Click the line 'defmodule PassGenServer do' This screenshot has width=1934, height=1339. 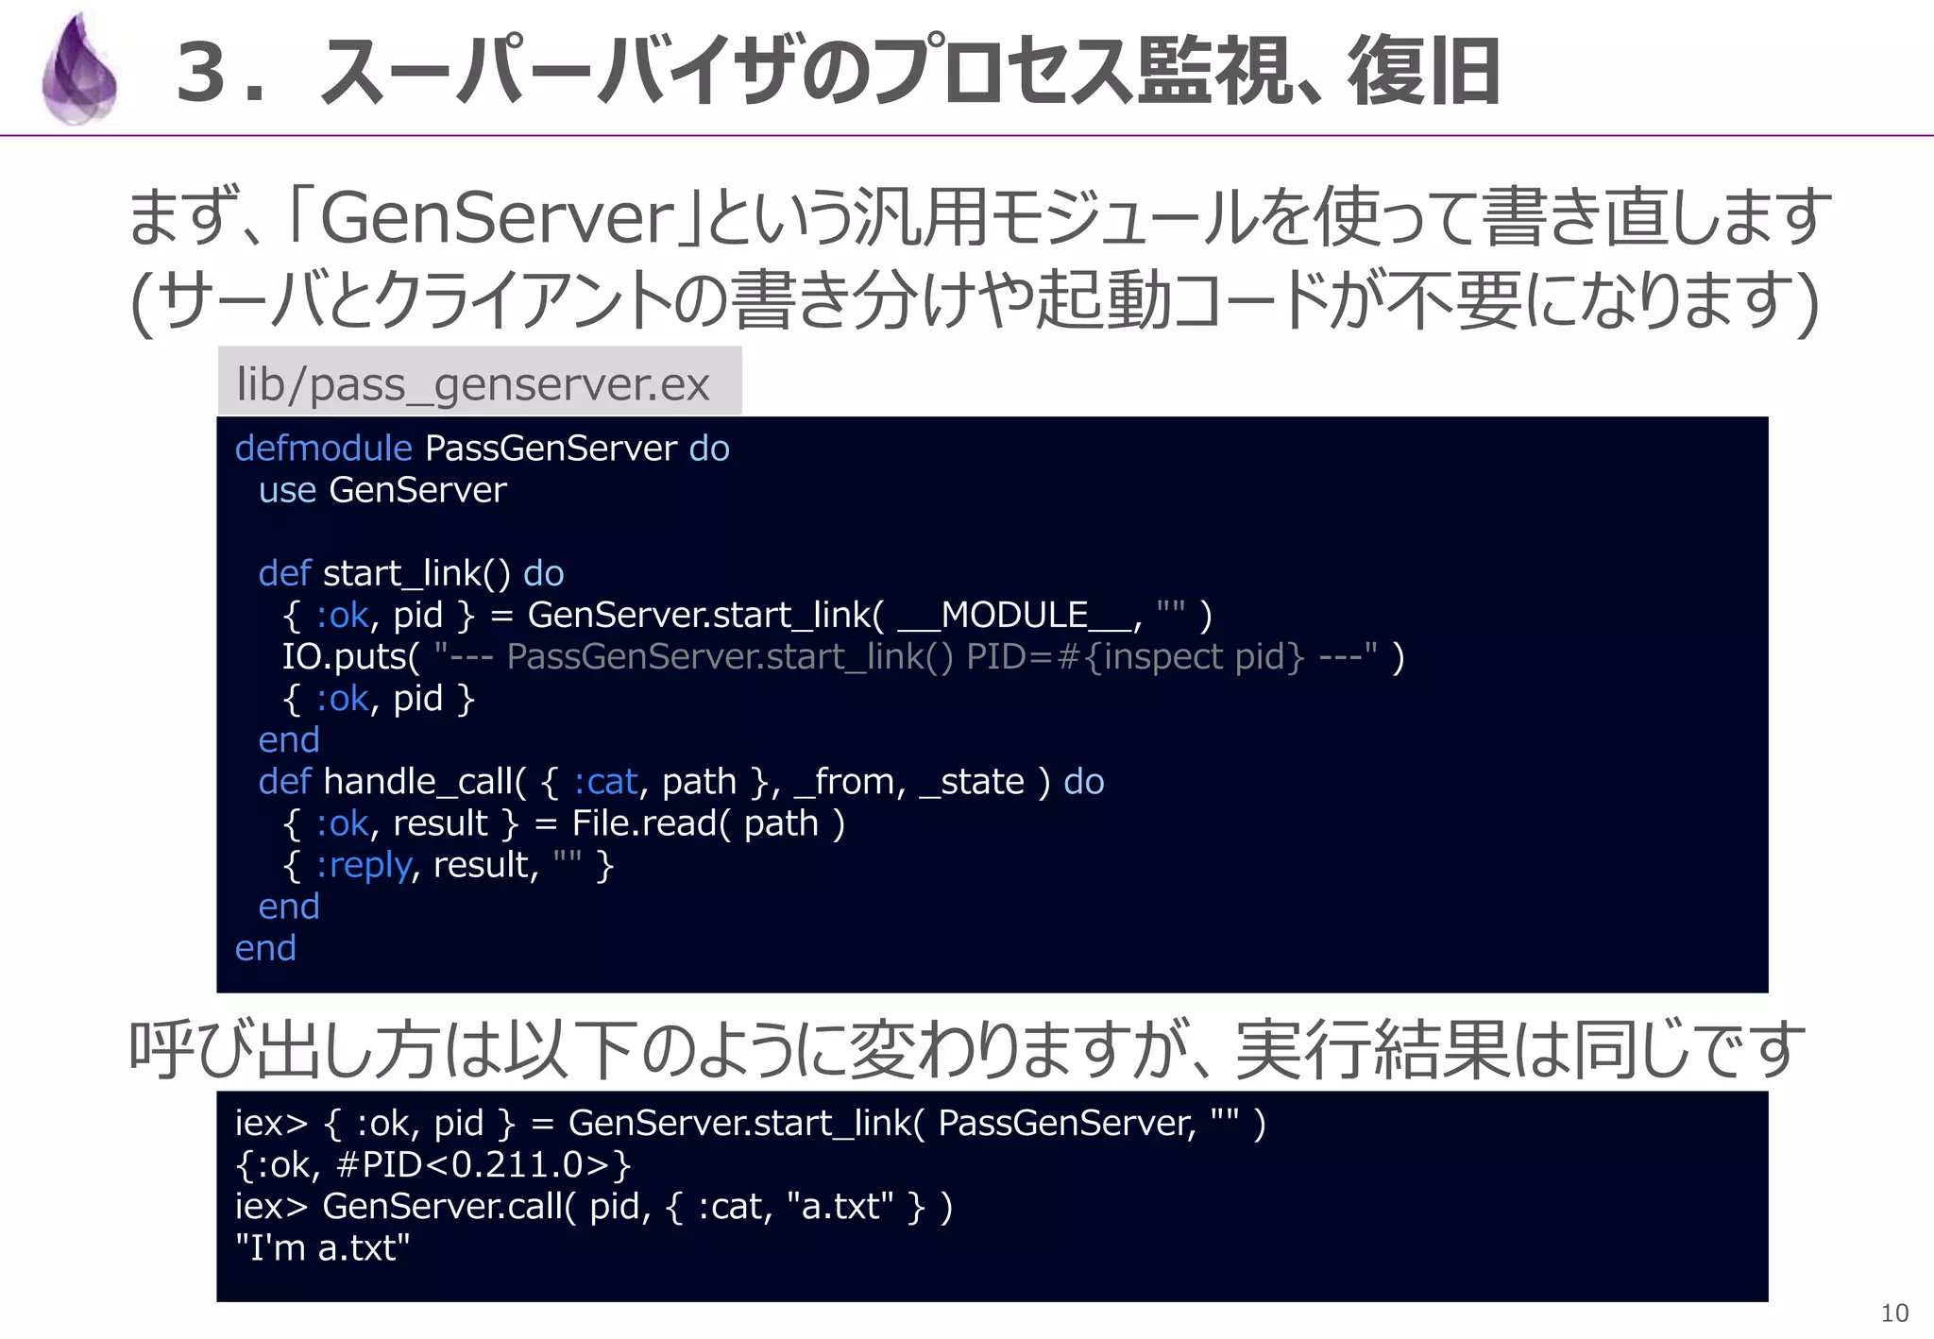(483, 449)
